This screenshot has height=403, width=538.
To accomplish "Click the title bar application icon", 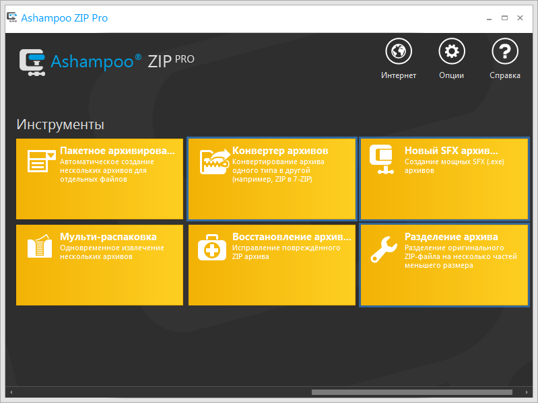I will (x=12, y=17).
